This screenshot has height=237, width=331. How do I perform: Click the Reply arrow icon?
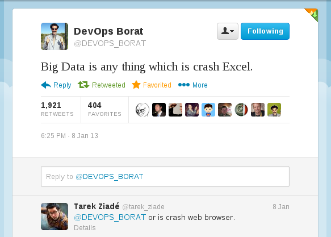tap(46, 85)
